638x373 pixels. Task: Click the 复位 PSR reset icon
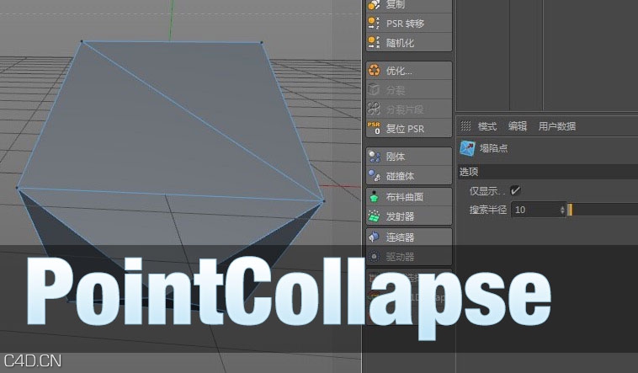(374, 128)
